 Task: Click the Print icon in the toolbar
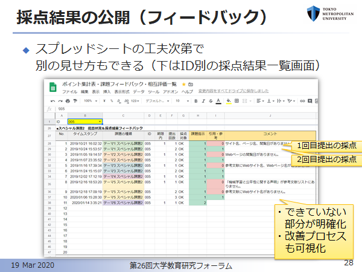(x=68, y=101)
